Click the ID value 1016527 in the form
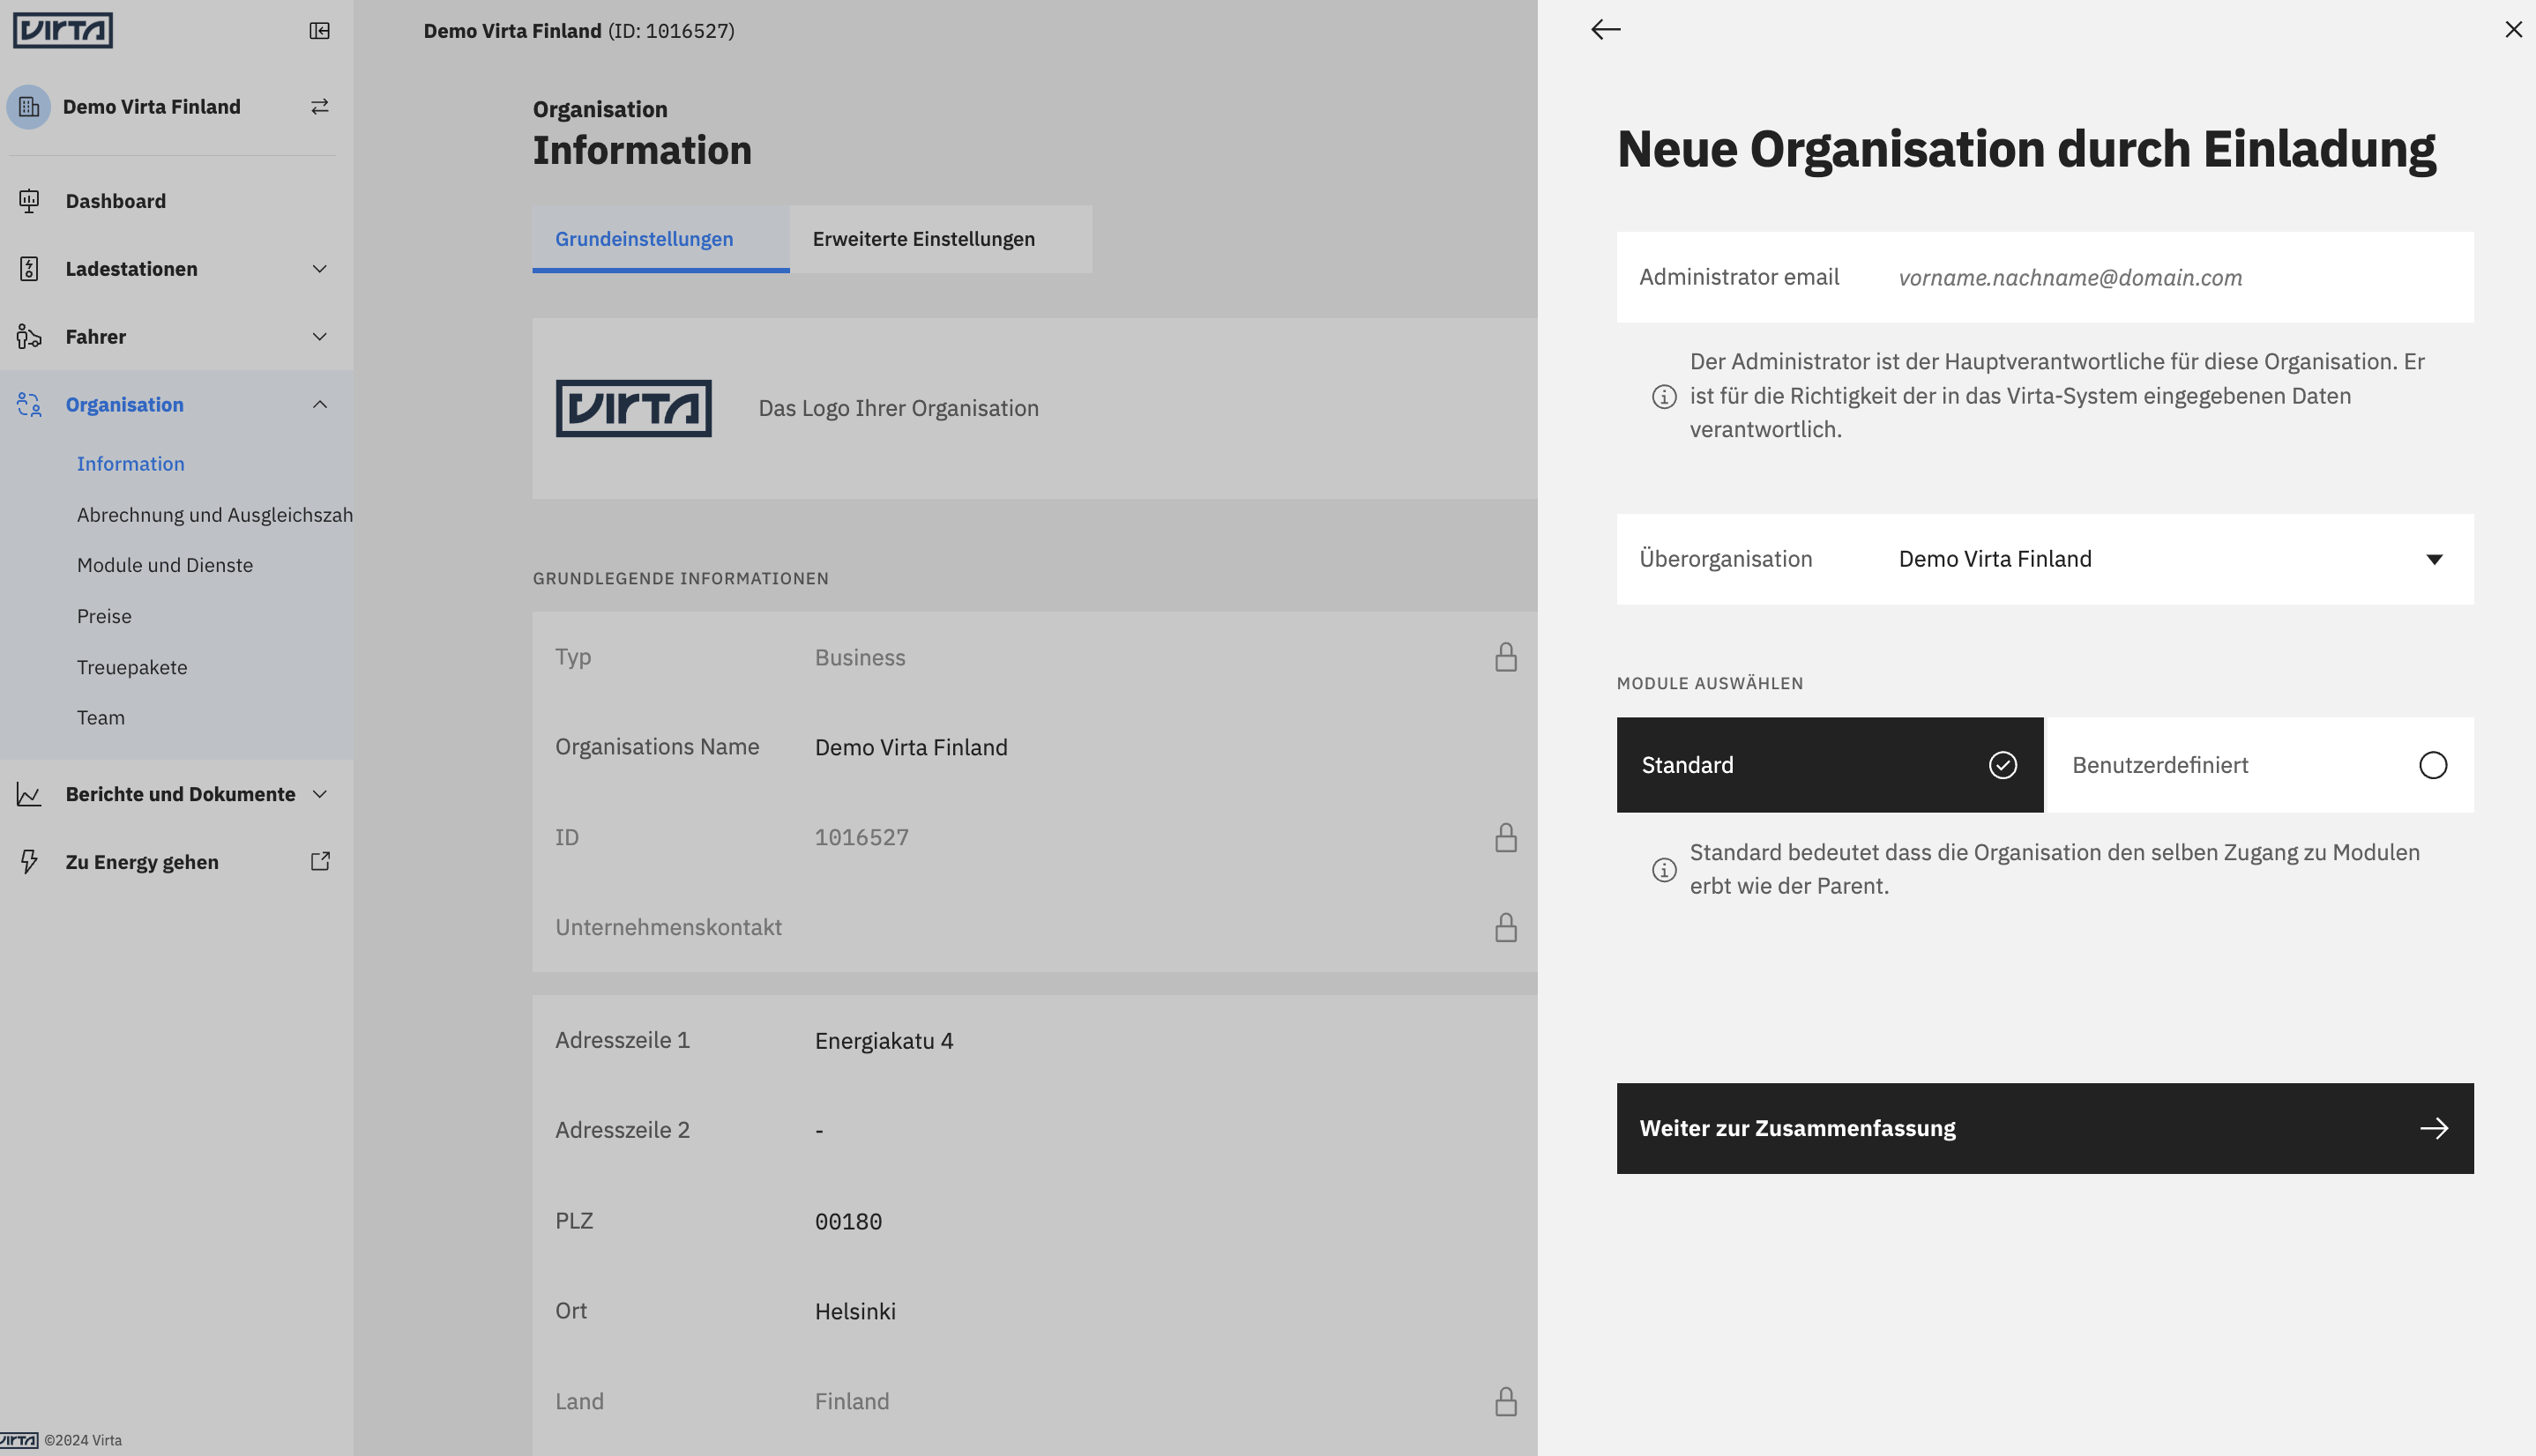Image resolution: width=2536 pixels, height=1456 pixels. [861, 837]
